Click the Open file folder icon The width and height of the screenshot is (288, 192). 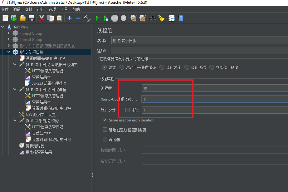pyautogui.click(x=23, y=18)
